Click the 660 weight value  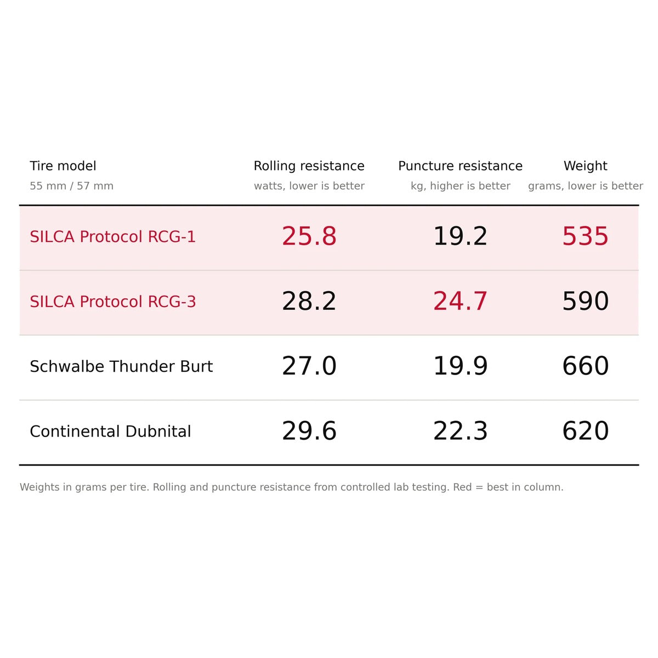click(585, 366)
